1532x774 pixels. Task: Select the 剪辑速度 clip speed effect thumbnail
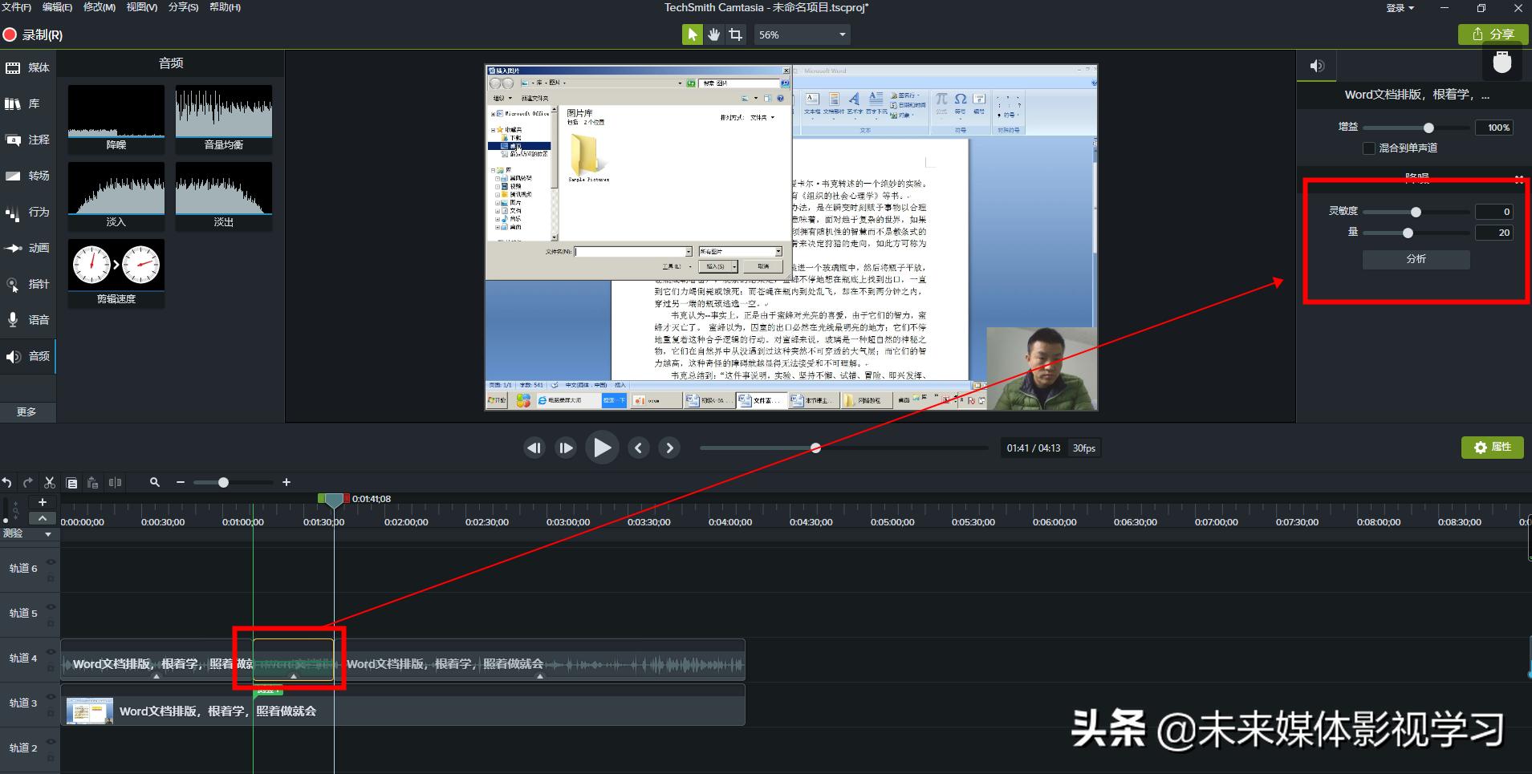coord(116,274)
